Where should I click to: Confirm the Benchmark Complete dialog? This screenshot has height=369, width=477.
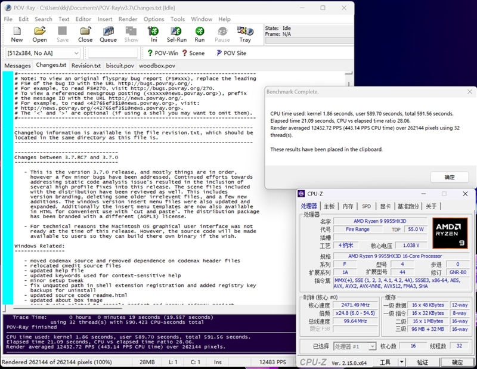point(450,178)
